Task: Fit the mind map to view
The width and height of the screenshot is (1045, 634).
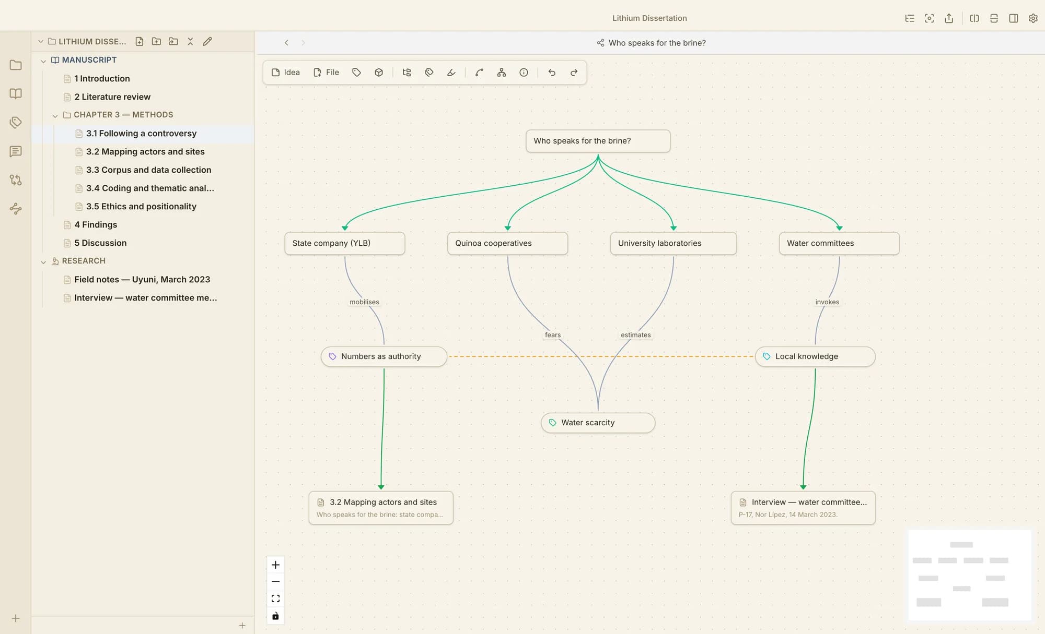Action: tap(275, 599)
